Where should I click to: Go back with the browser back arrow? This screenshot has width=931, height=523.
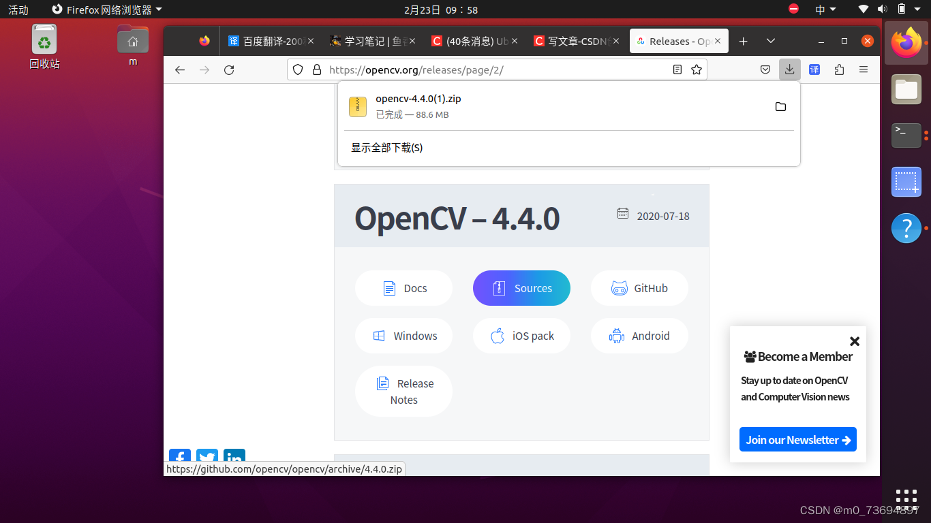point(180,69)
